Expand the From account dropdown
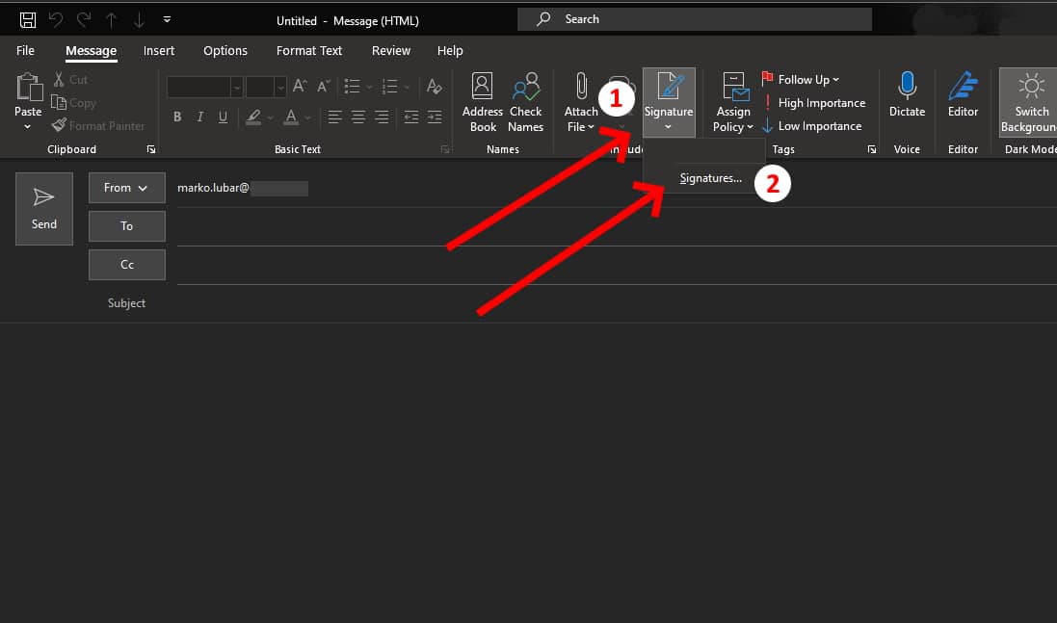 [126, 188]
